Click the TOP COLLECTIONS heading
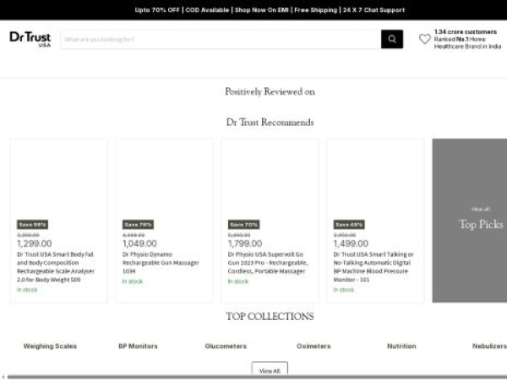Image resolution: width=507 pixels, height=380 pixels. tap(270, 317)
